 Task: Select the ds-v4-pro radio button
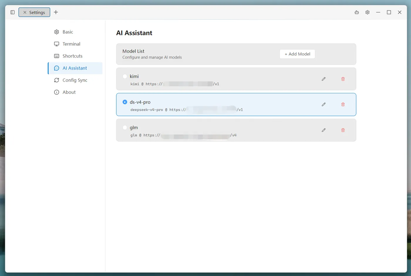pos(125,102)
